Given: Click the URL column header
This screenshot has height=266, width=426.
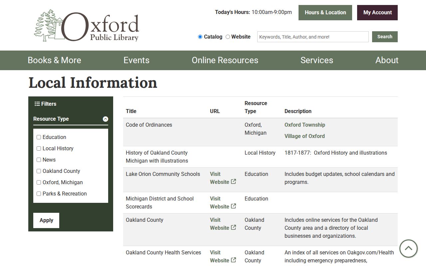Looking at the screenshot, I should point(215,111).
